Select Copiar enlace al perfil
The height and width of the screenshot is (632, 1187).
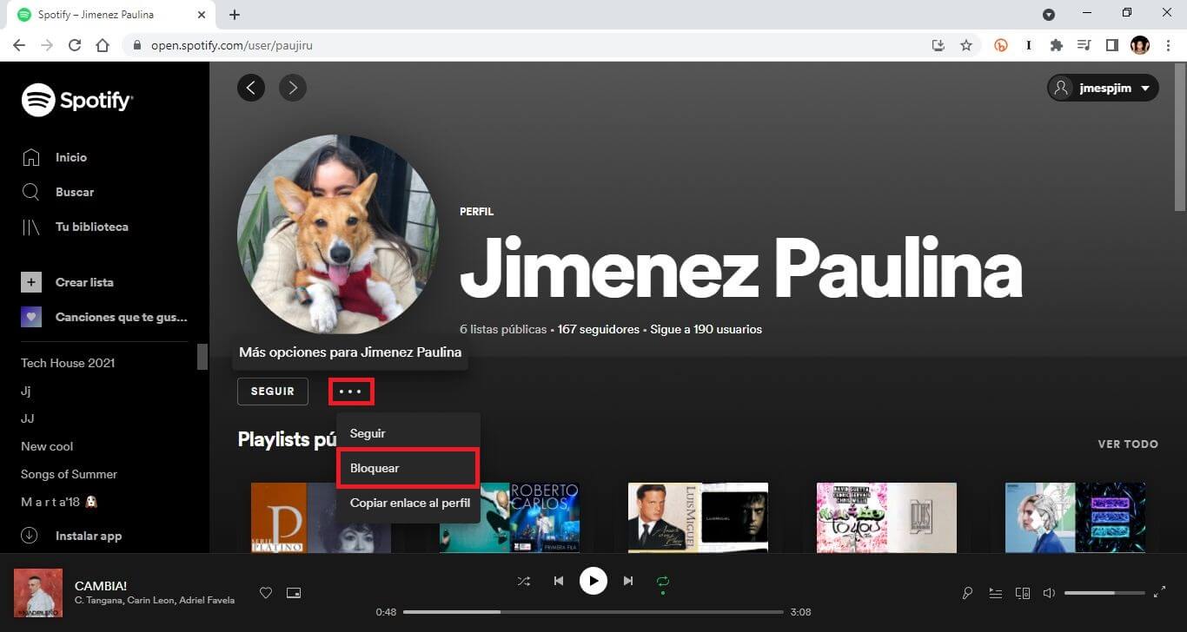(408, 503)
